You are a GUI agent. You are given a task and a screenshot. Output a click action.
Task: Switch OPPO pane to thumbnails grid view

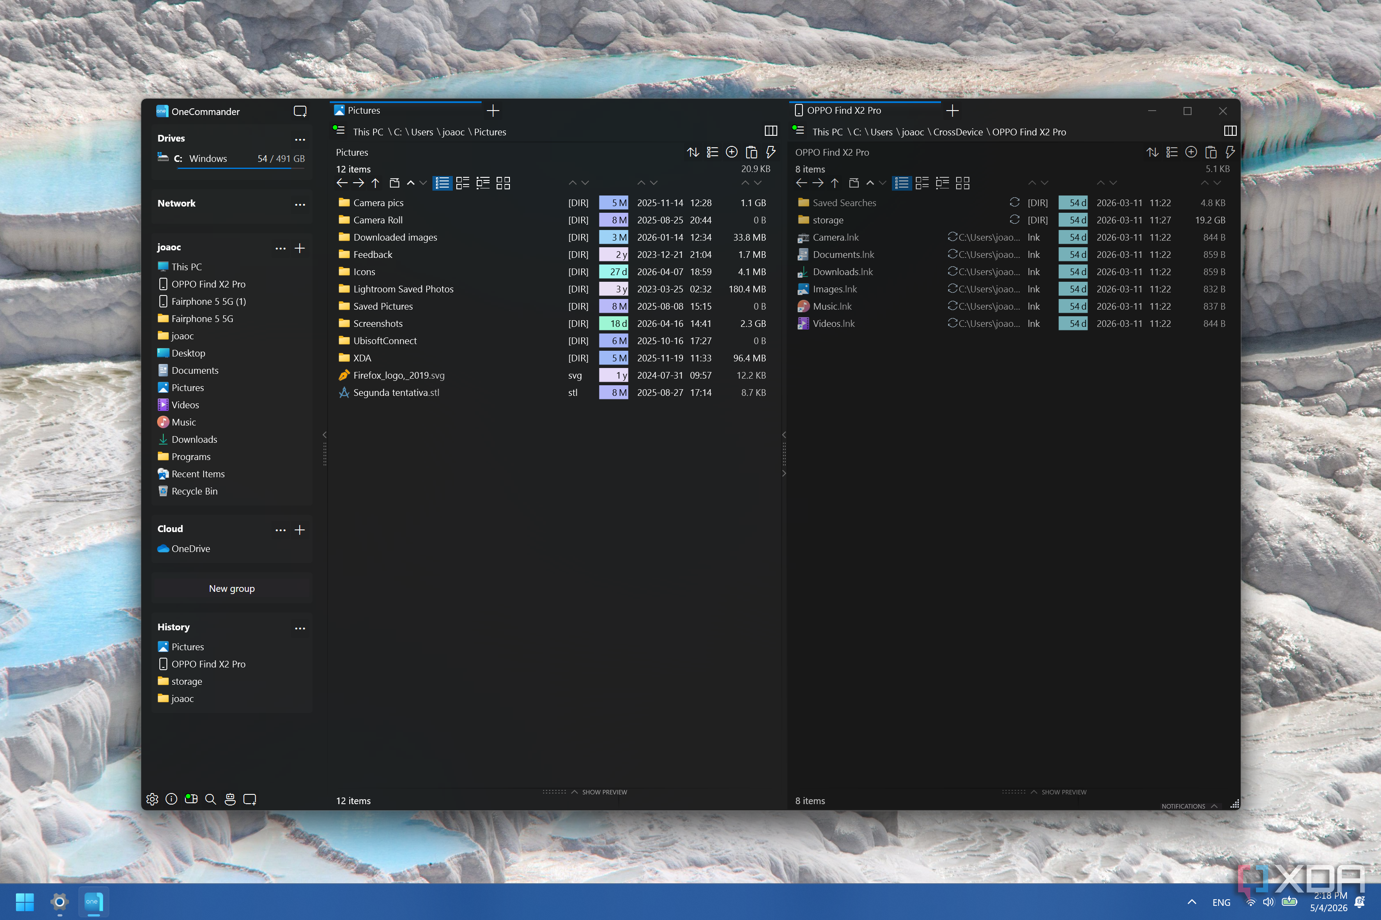point(962,183)
